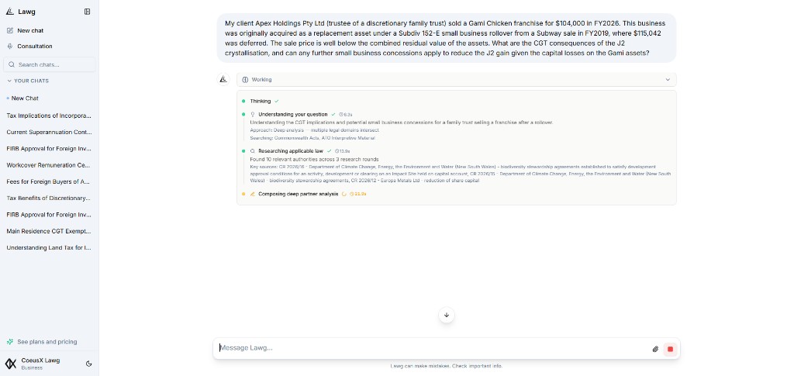Screen dimensions: 794x376
Task: Click the 'Searching: Commonwealth Acts' line
Action: [x=312, y=138]
